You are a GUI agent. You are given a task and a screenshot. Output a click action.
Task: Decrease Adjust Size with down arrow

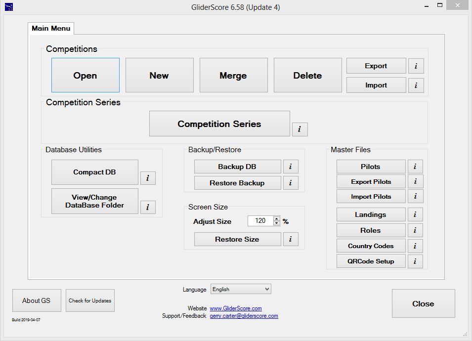click(277, 223)
